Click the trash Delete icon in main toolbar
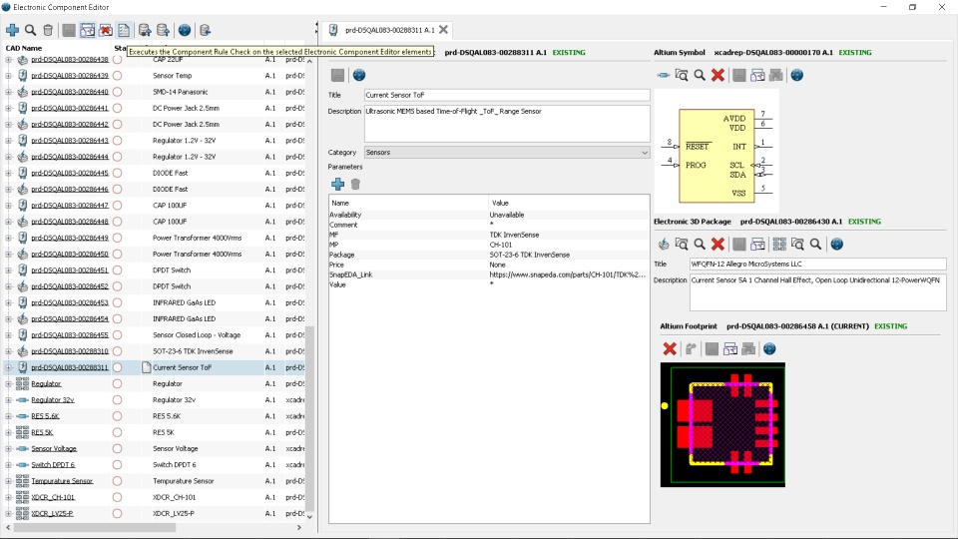The image size is (958, 539). click(48, 30)
